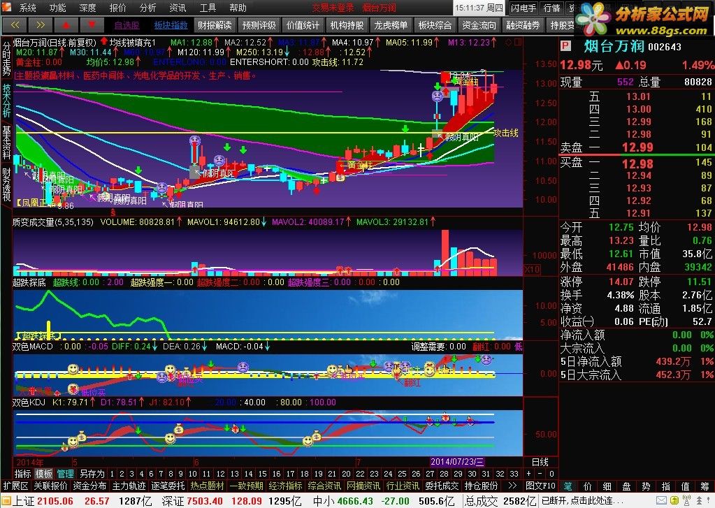Select template number 13
715x508 pixels.
click(x=234, y=474)
